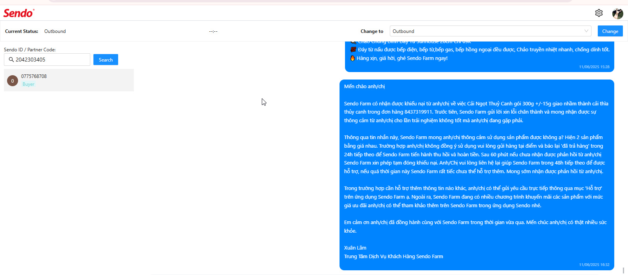Screen dimensions: 628x275
Task: Click the buyer avatar circle marked 0
Action: coord(13,81)
